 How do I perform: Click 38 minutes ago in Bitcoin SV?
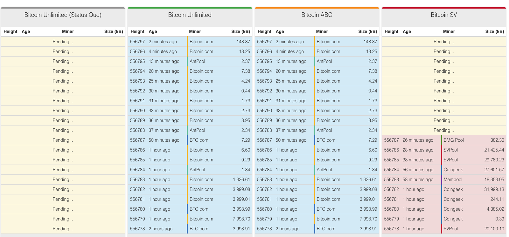418,160
